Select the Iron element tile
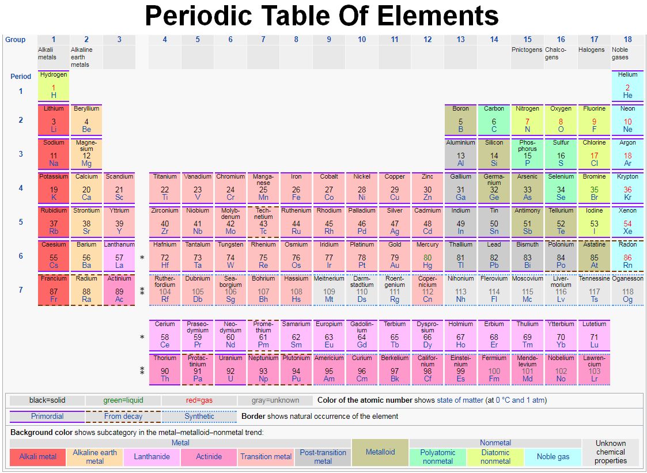The width and height of the screenshot is (647, 473). tap(296, 187)
